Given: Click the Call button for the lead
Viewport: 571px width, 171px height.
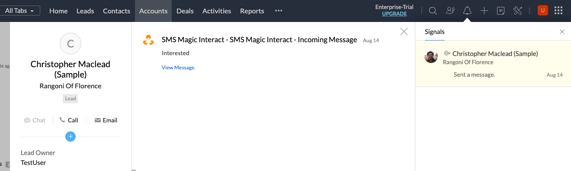Looking at the screenshot, I should pos(69,120).
